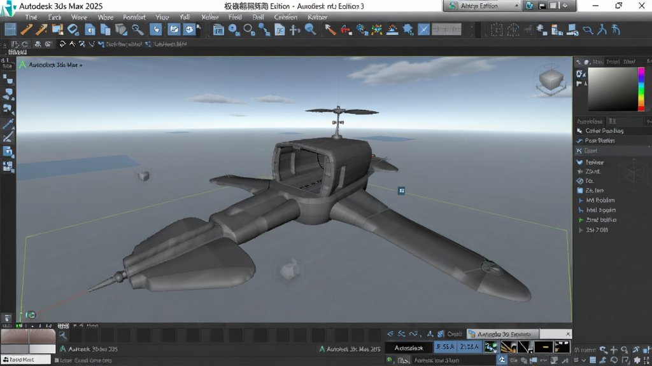The image size is (652, 366).
Task: Select the Feitiree row in right panel
Action: [595, 162]
